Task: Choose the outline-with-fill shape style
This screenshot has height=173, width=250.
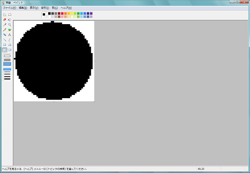Action: coord(7,60)
